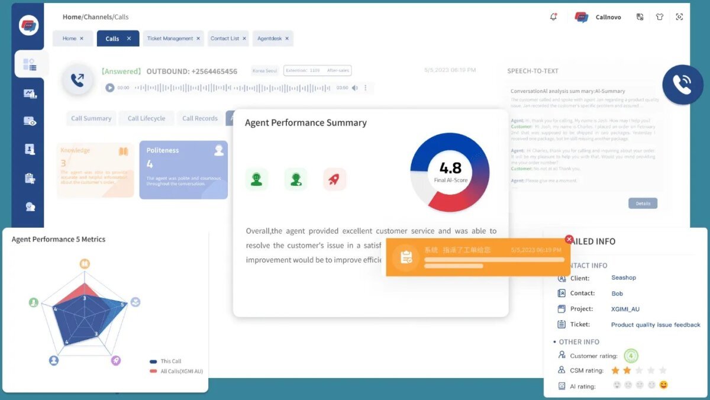Viewport: 710px width, 400px height.
Task: Click the monitor eye icon in sidebar
Action: coord(29,121)
